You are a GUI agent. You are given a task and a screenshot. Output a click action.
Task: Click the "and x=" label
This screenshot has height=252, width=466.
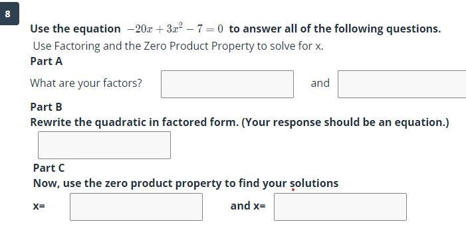(x=248, y=206)
